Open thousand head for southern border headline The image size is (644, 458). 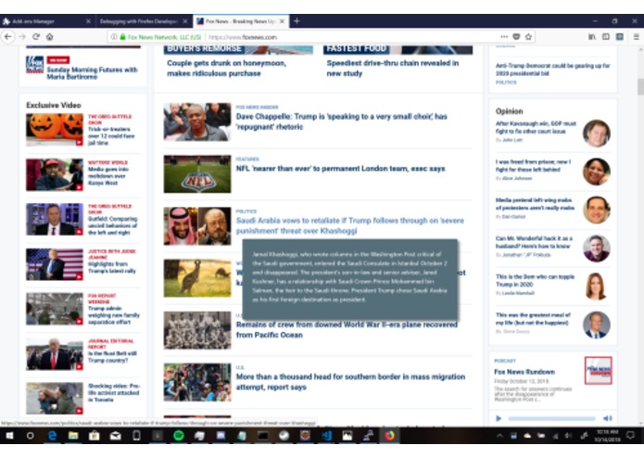pyautogui.click(x=350, y=382)
